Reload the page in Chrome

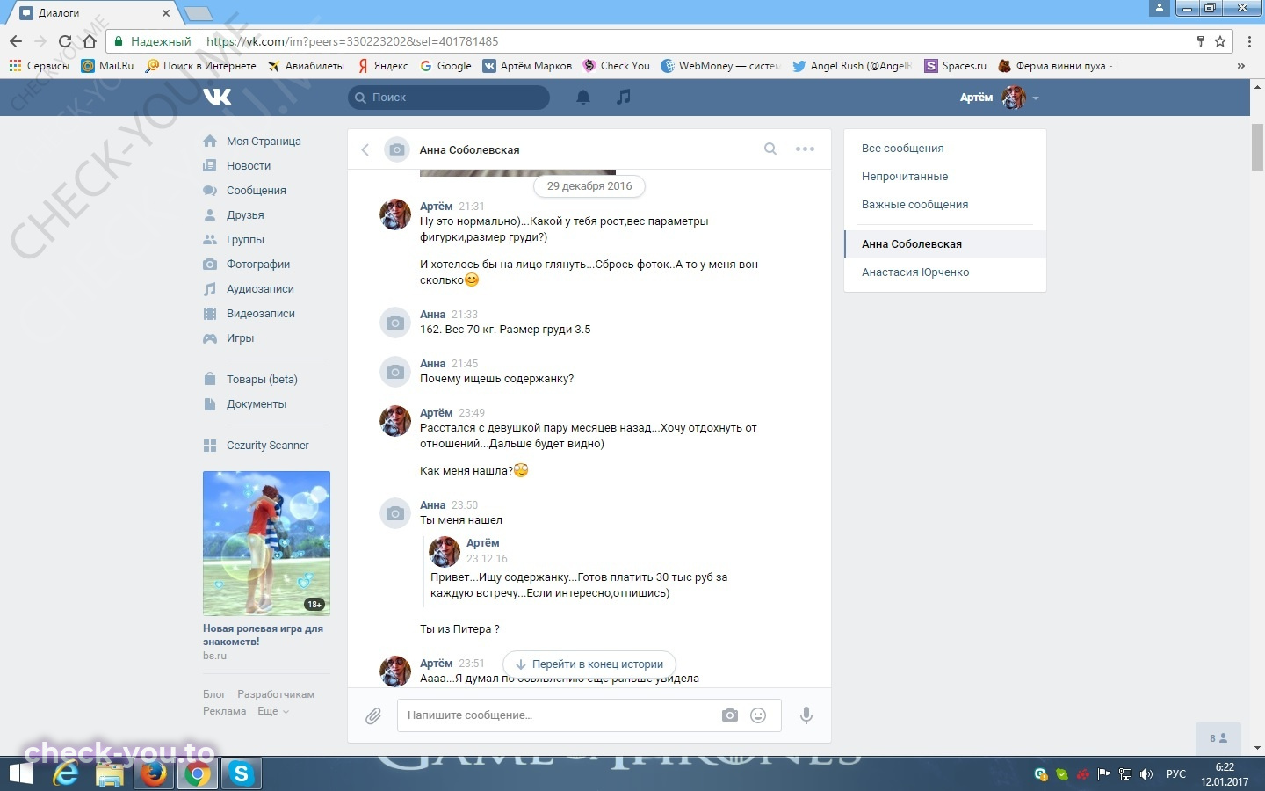64,41
